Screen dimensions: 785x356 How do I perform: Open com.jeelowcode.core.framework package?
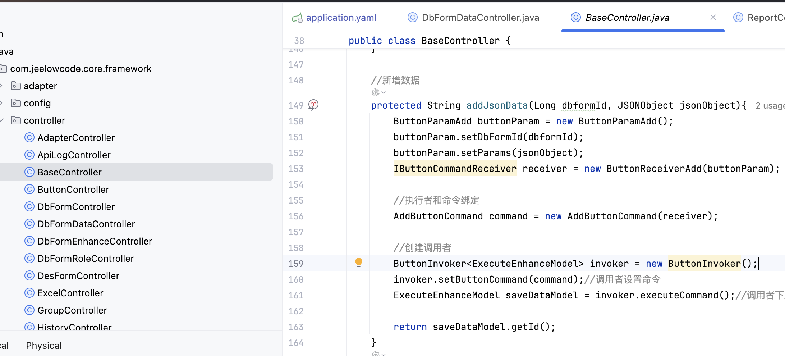tap(81, 69)
